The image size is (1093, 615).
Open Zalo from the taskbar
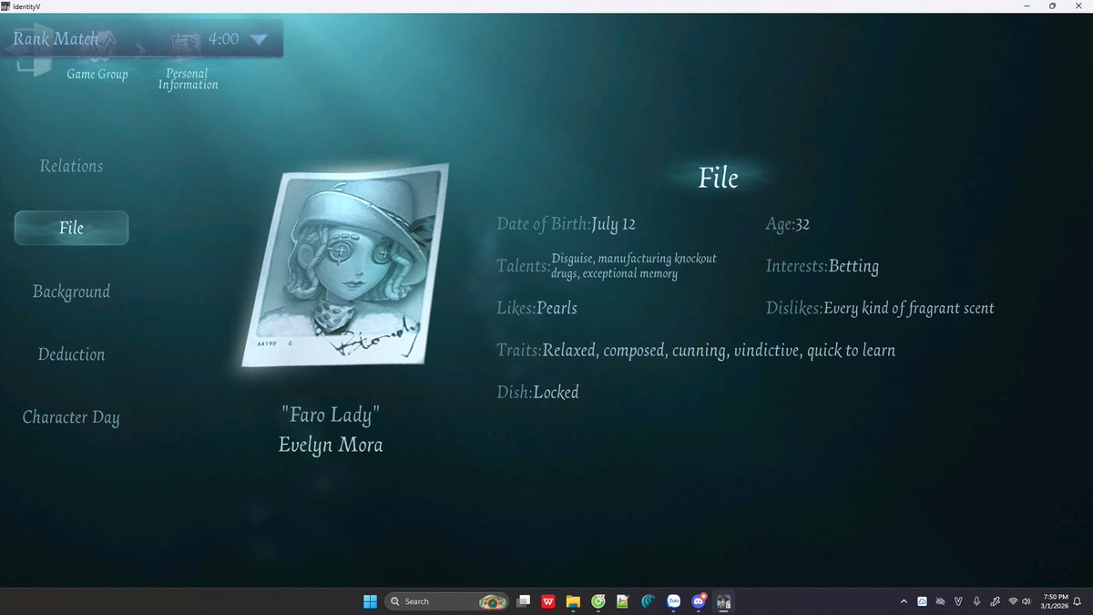click(x=674, y=601)
